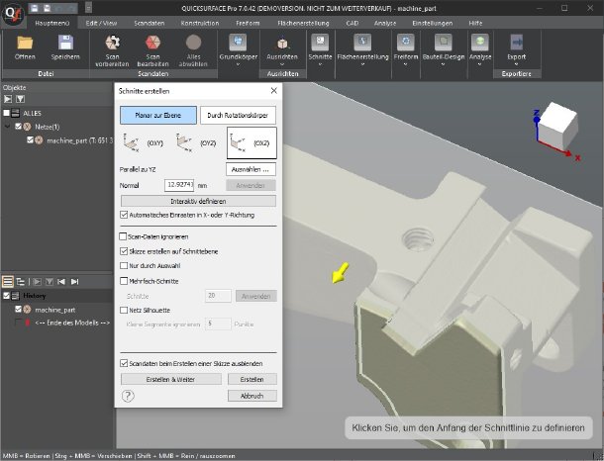604x461 pixels.
Task: Uncheck Skizze erstellen auf Schnittebene
Action: pyautogui.click(x=123, y=253)
